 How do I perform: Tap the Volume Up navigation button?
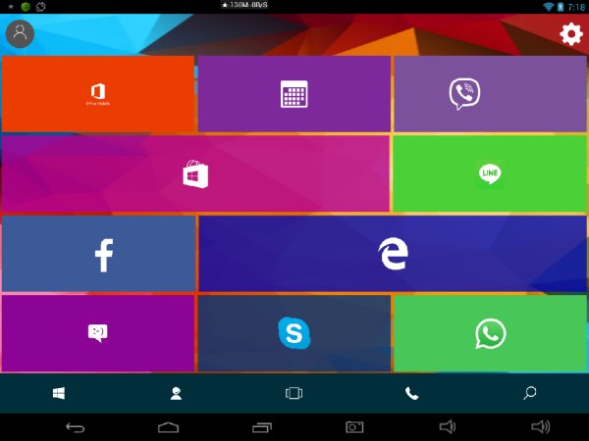(x=541, y=426)
